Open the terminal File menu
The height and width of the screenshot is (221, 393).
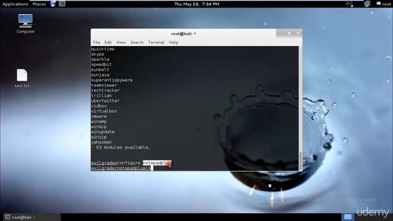pos(96,42)
